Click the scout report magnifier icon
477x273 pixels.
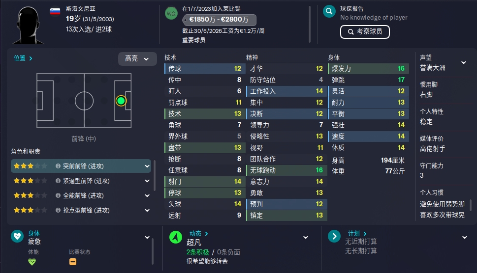(x=329, y=11)
